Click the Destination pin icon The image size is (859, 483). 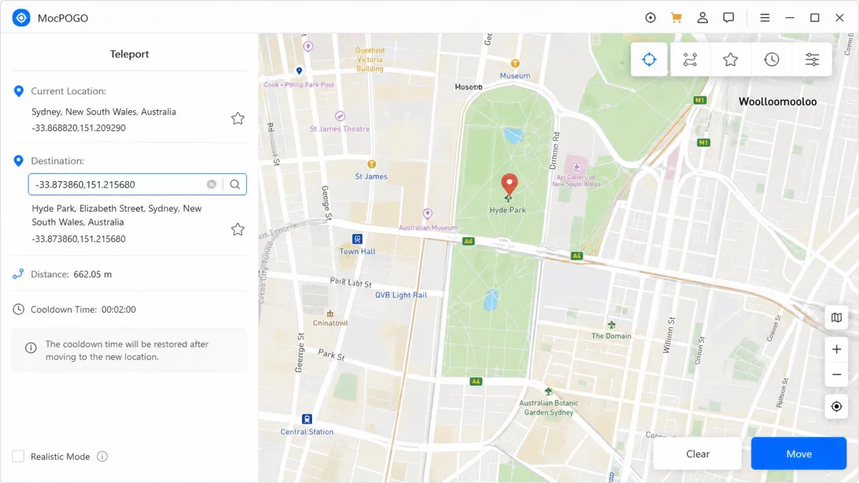[19, 161]
